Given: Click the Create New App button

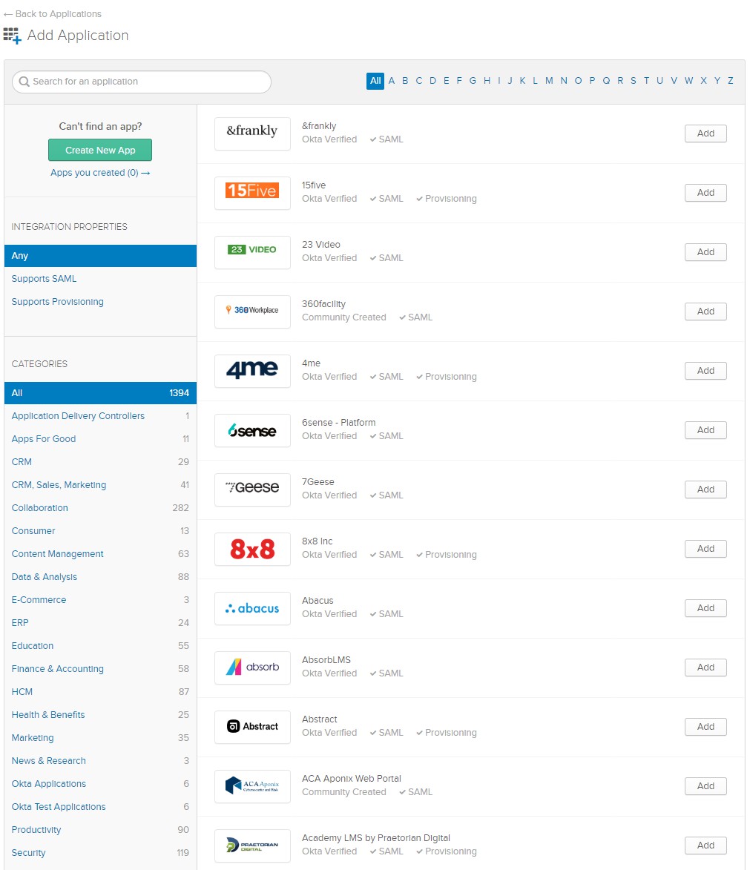Looking at the screenshot, I should [100, 150].
